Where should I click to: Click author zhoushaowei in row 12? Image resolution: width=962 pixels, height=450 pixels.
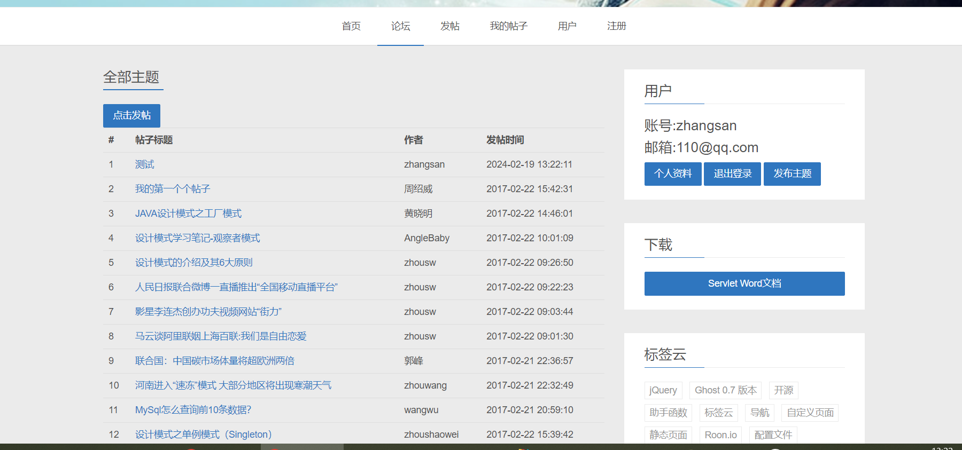click(x=431, y=435)
